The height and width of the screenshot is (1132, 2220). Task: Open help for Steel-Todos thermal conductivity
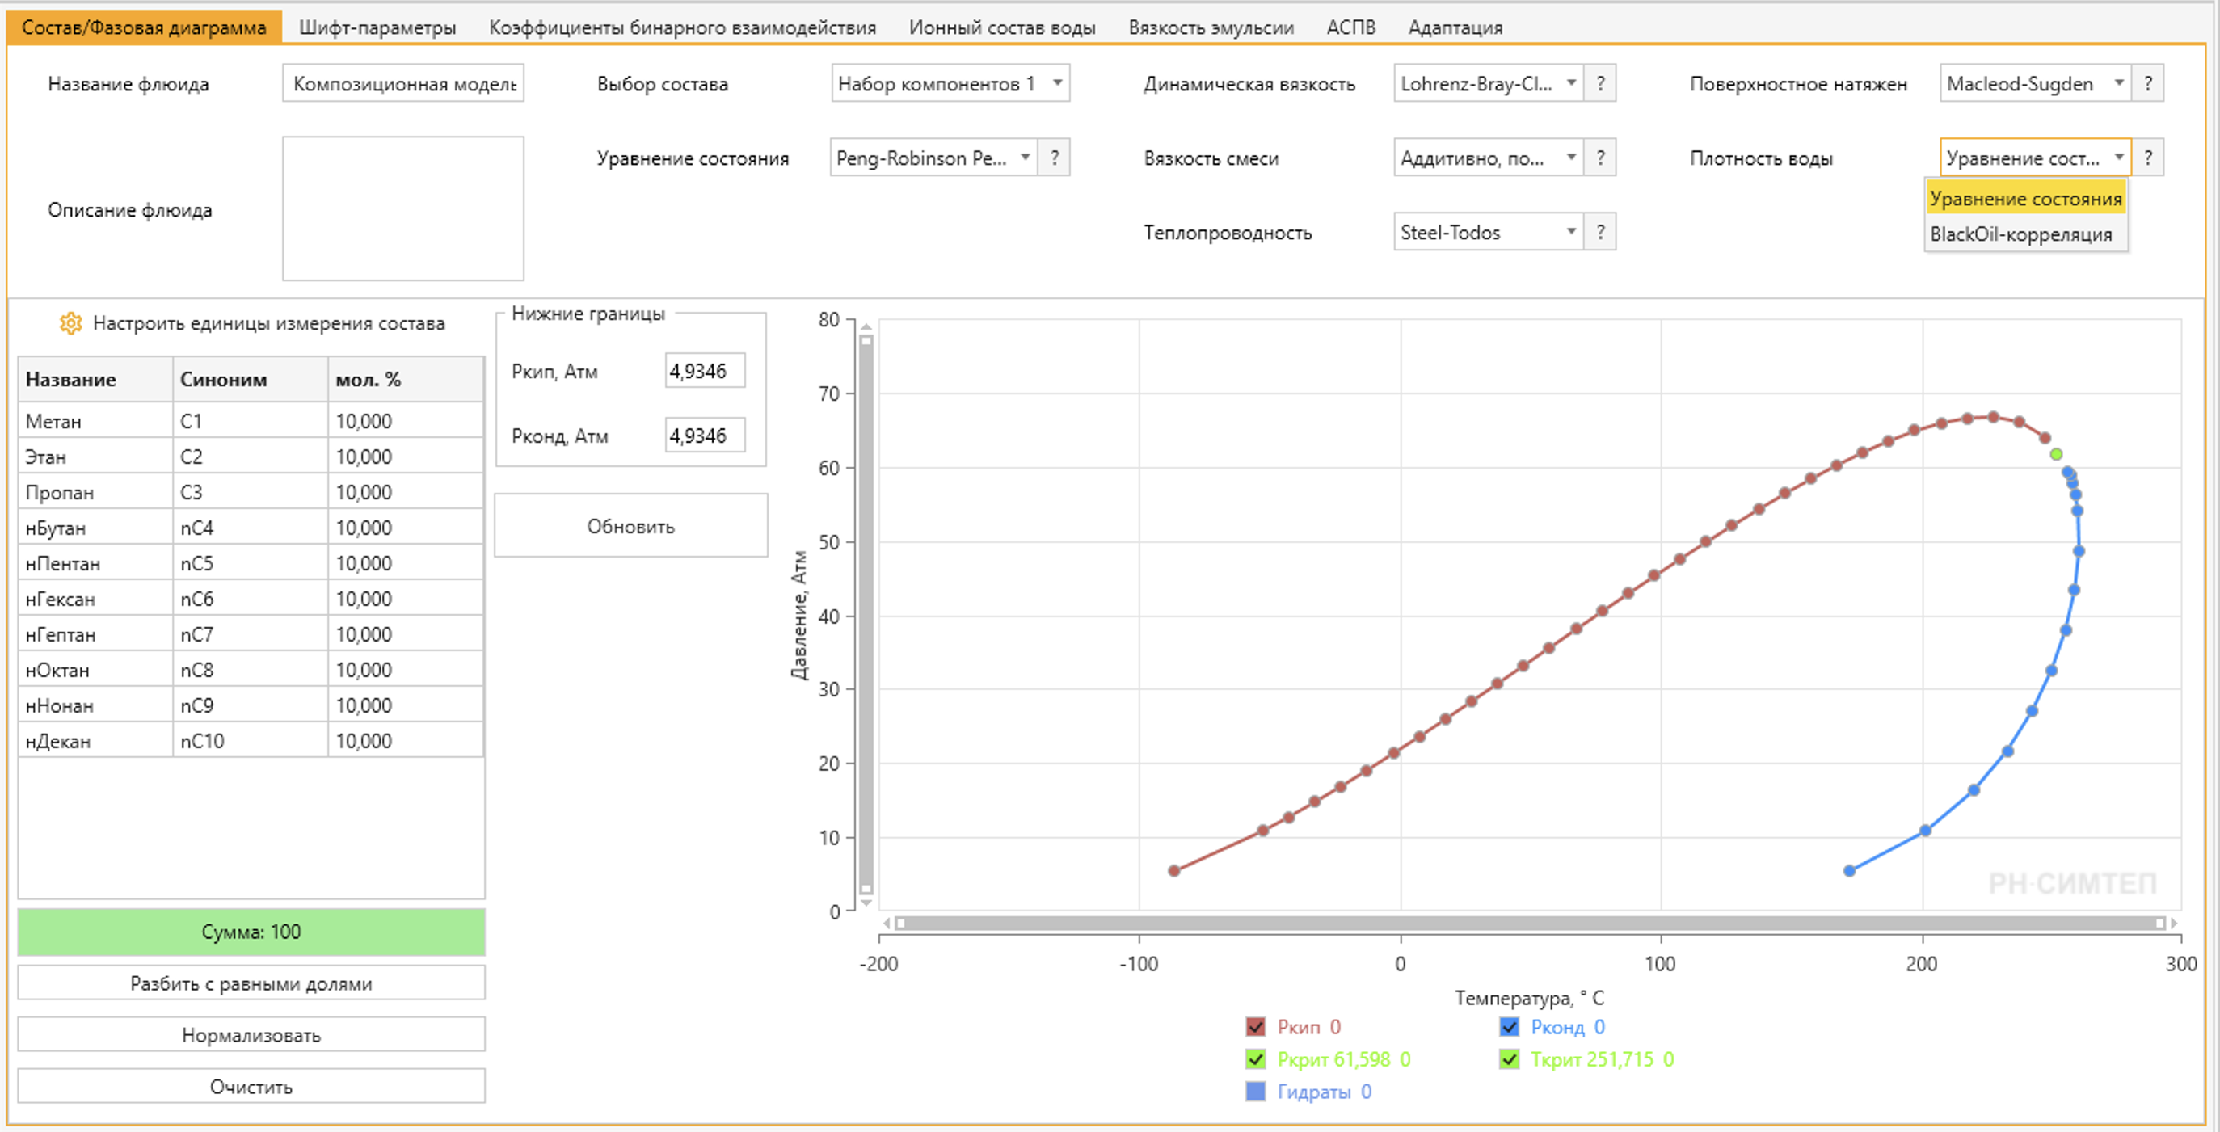click(1600, 232)
